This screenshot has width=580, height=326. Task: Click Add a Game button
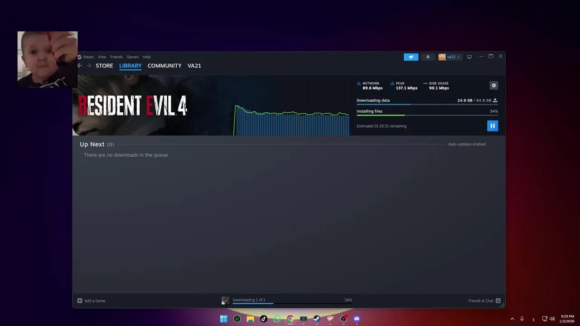[91, 301]
